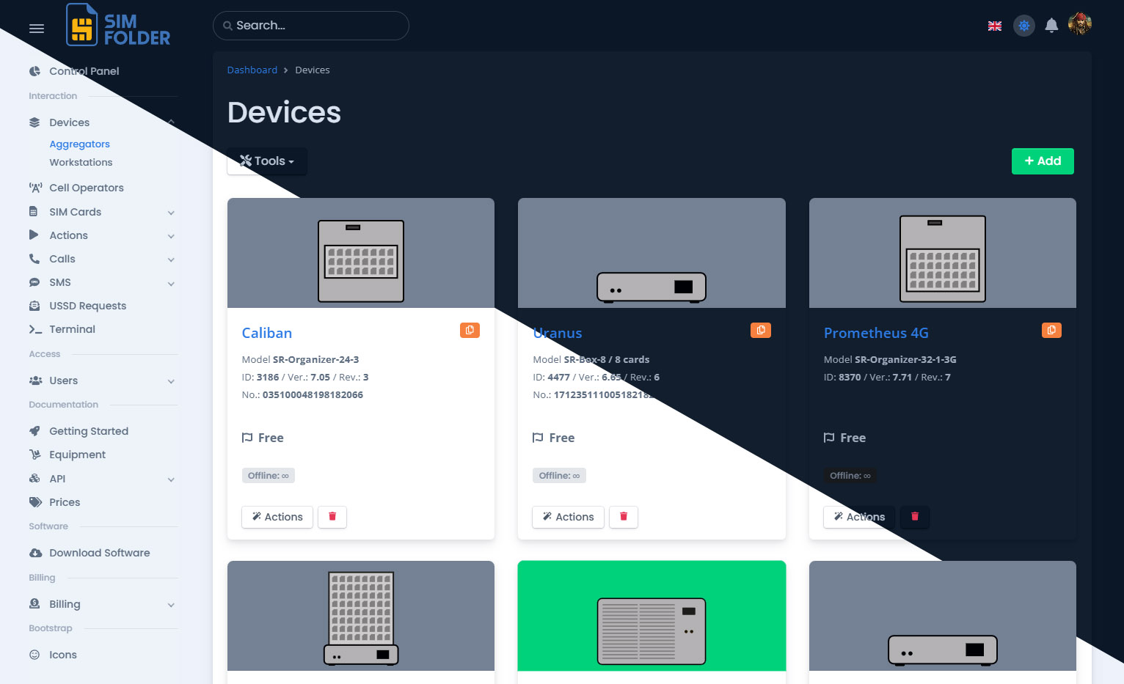Open Aggregators in the sidebar
The image size is (1124, 684).
(x=79, y=144)
